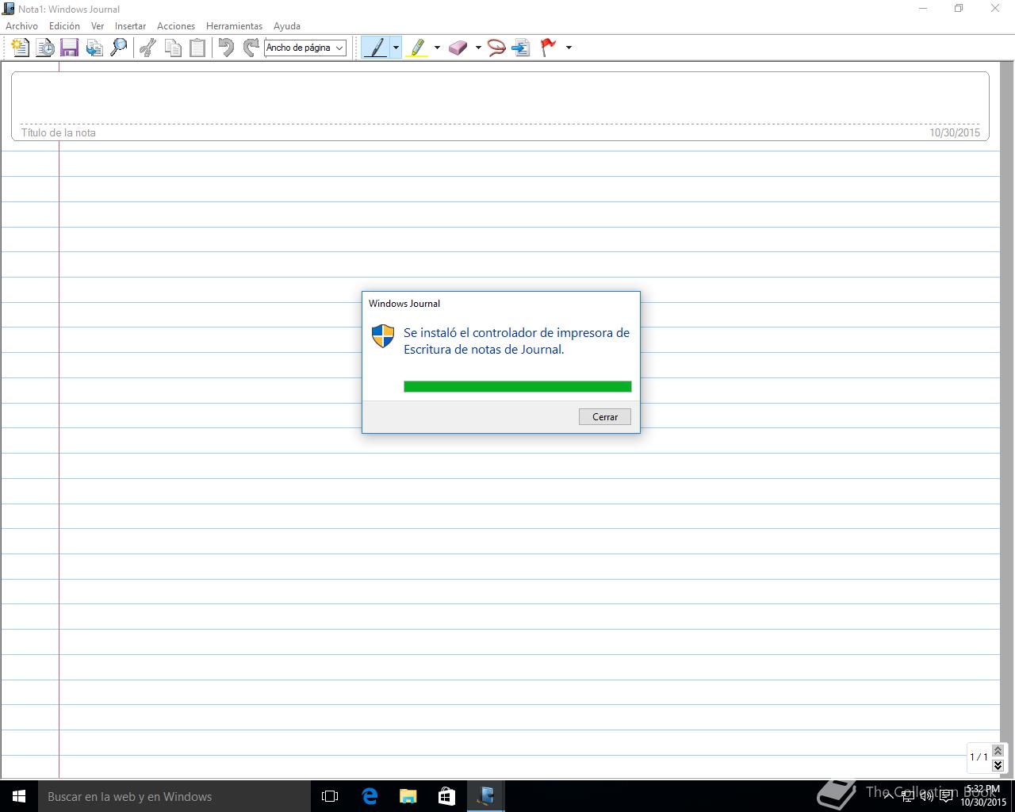Click the 'Buscar en la web y en Windows' box

(174, 796)
